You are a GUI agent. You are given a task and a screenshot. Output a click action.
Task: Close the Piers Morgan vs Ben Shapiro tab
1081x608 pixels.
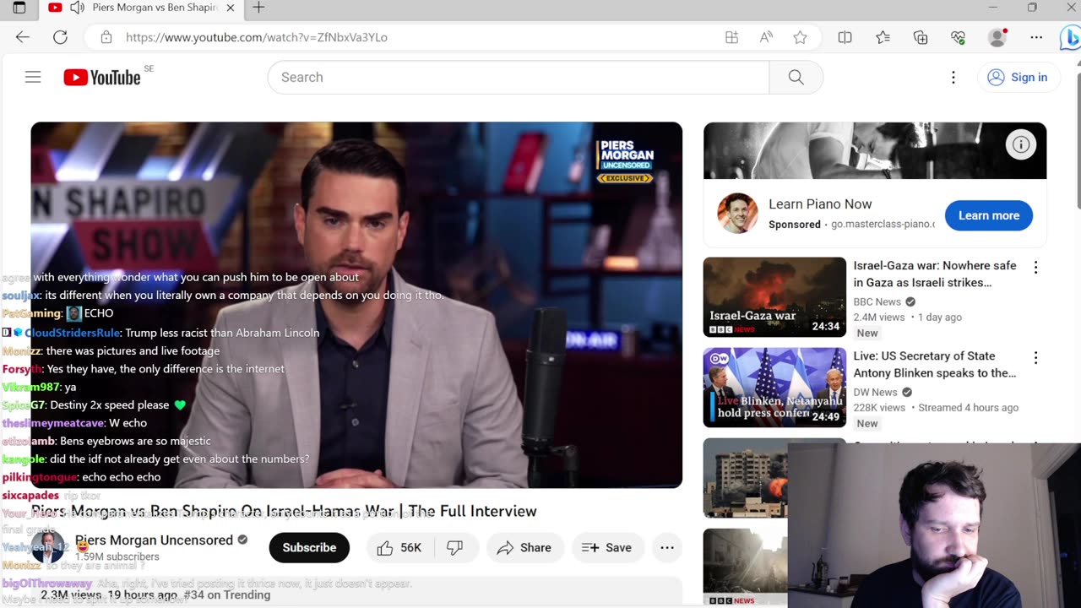(x=231, y=8)
